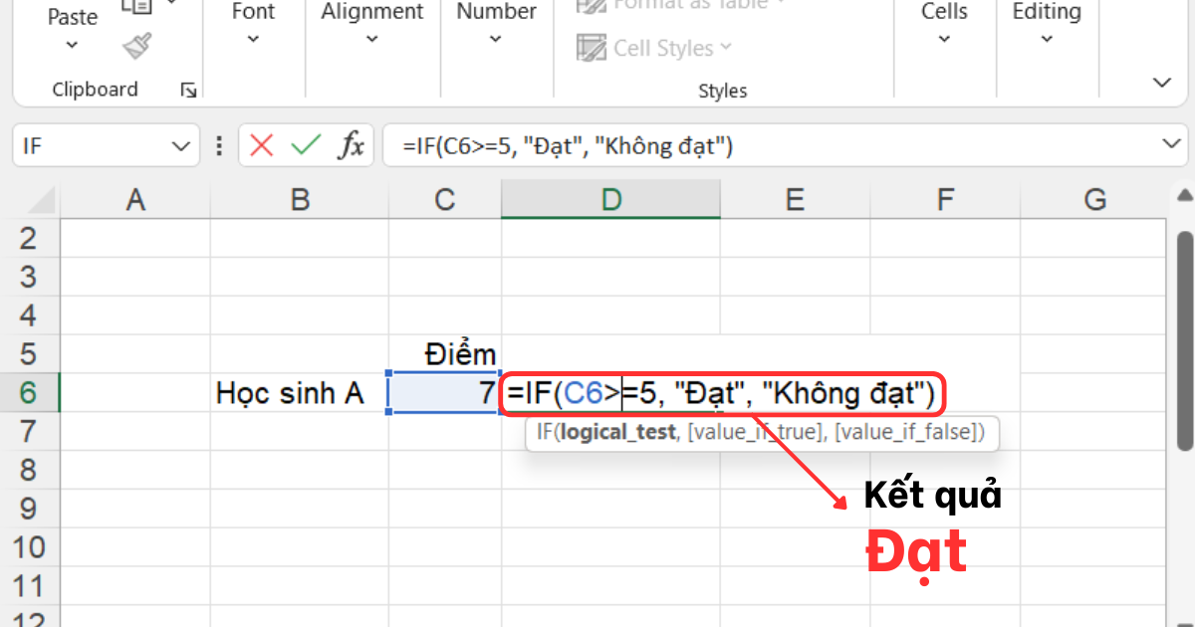Expand the formula bar chevron
Viewport: 1195px width, 627px height.
[x=1170, y=145]
